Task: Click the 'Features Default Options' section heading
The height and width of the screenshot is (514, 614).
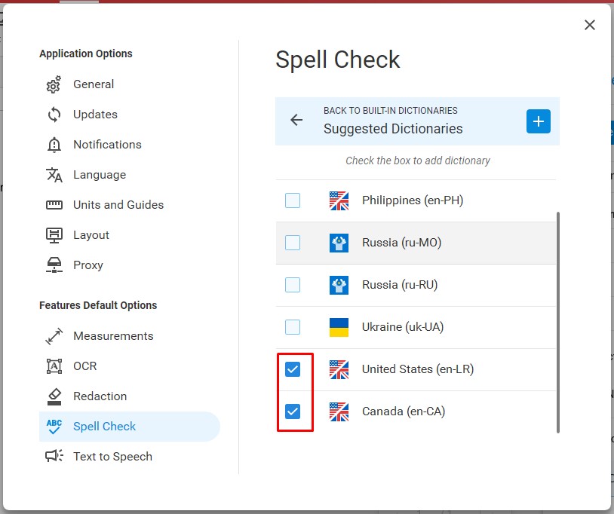Action: (98, 305)
